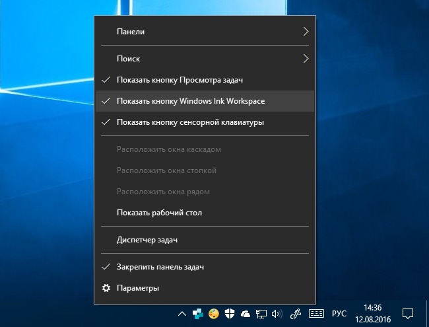The width and height of the screenshot is (429, 327).
Task: Open the Поиск submenu
Action: (205, 59)
